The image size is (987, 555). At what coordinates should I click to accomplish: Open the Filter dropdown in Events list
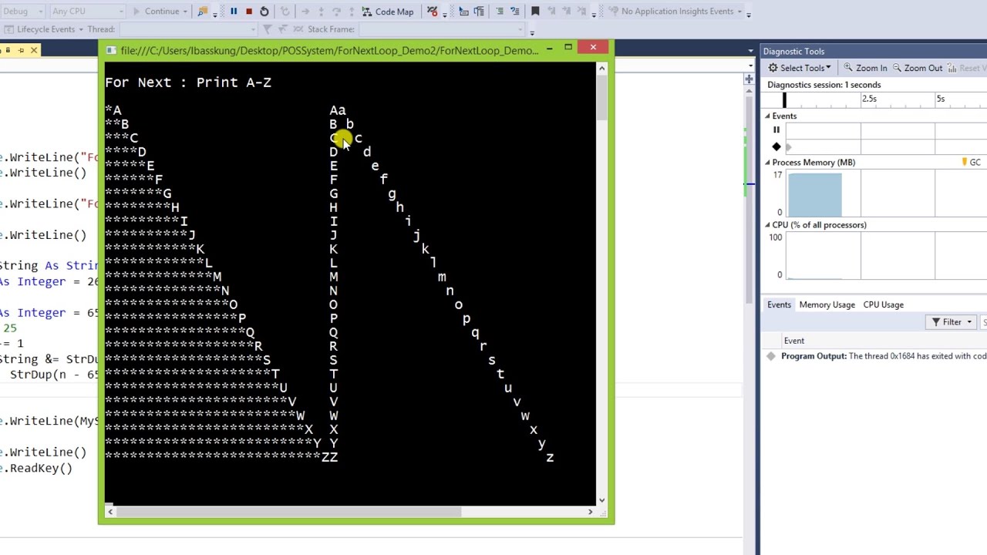[952, 322]
